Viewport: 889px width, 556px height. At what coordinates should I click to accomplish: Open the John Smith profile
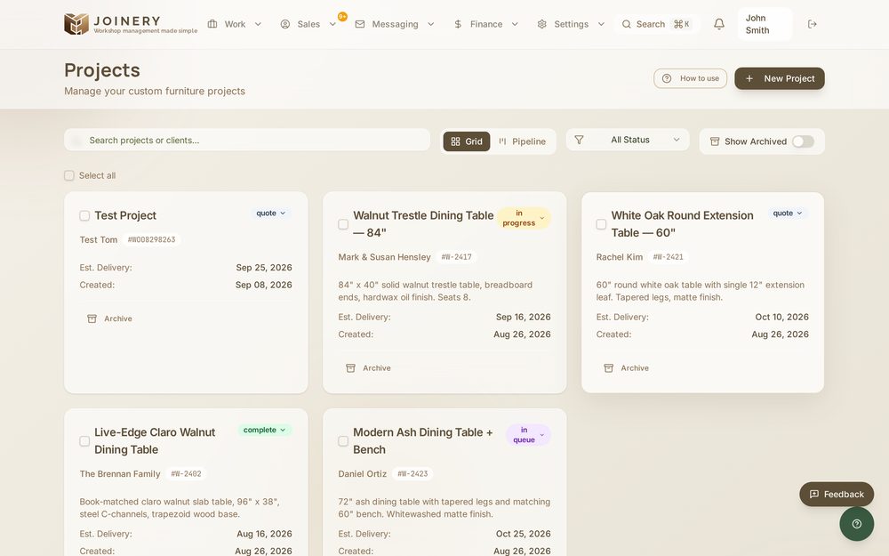[x=765, y=24]
